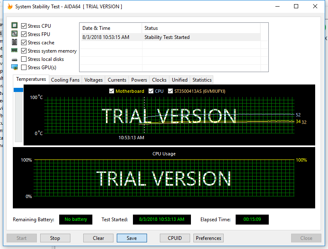The width and height of the screenshot is (328, 249).
Task: Save the test results
Action: 132,238
